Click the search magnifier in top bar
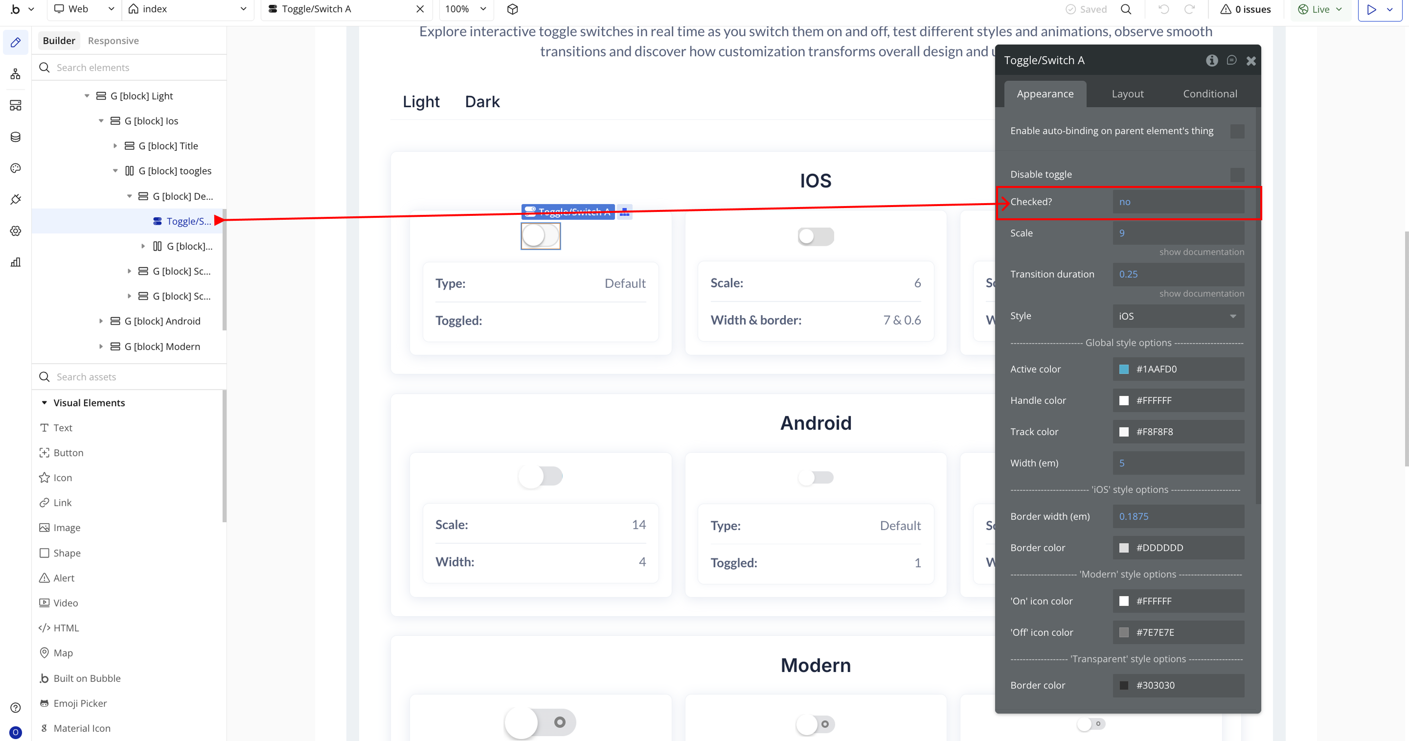 (x=1126, y=9)
